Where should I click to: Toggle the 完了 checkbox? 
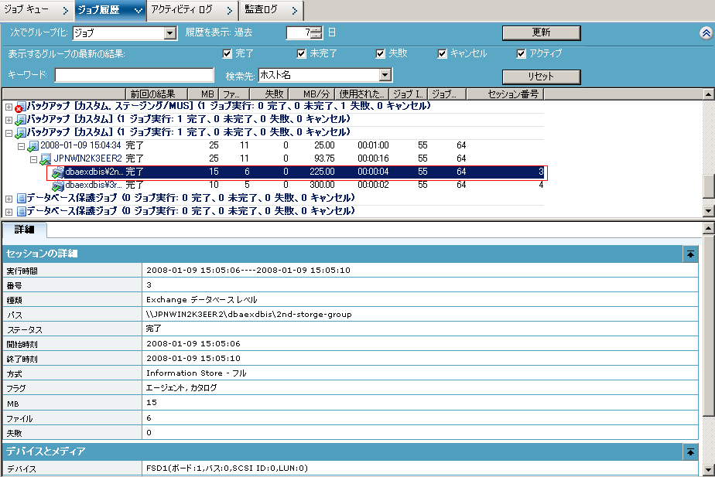coord(227,54)
